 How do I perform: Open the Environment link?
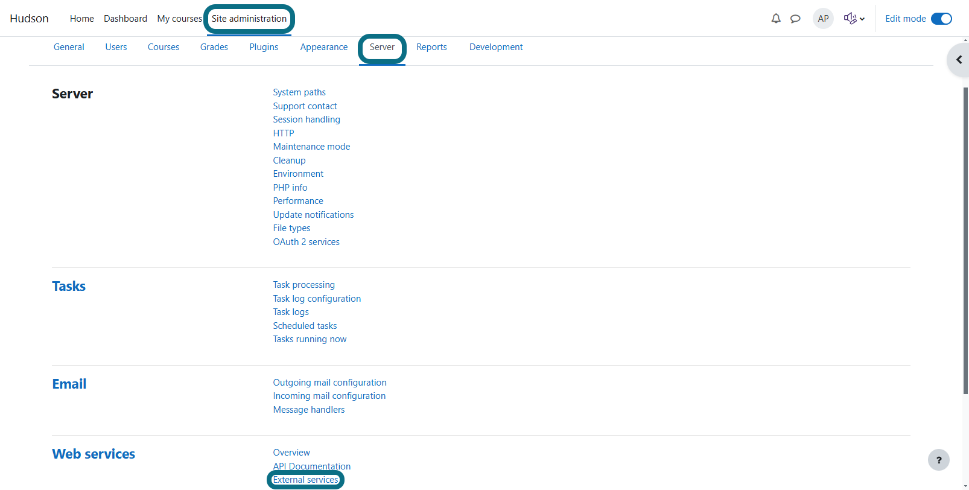coord(298,174)
